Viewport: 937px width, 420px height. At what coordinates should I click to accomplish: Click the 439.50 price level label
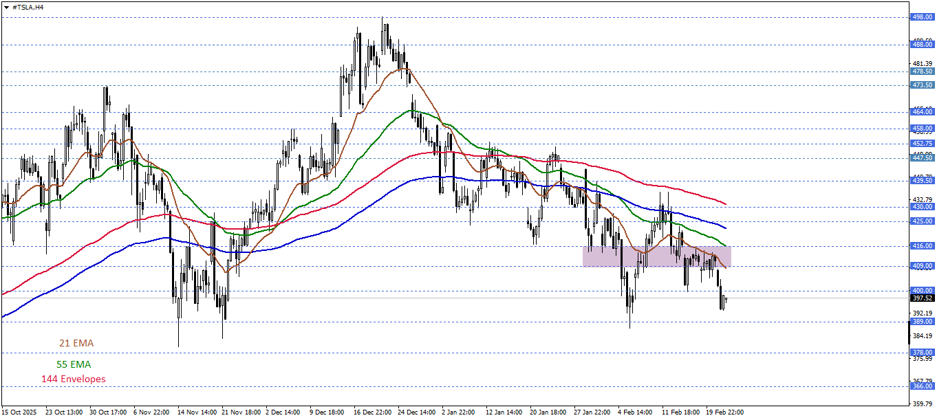(922, 181)
